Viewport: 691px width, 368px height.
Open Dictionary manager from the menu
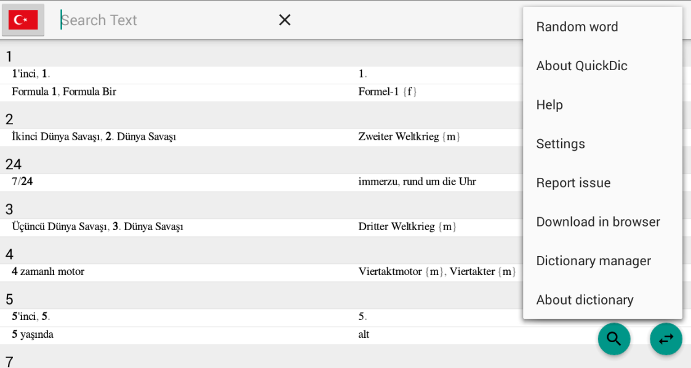point(602,261)
